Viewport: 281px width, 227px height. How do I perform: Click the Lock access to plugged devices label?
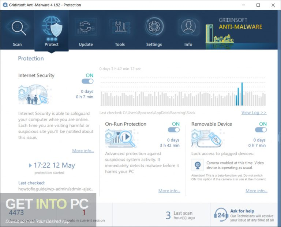tap(222, 154)
